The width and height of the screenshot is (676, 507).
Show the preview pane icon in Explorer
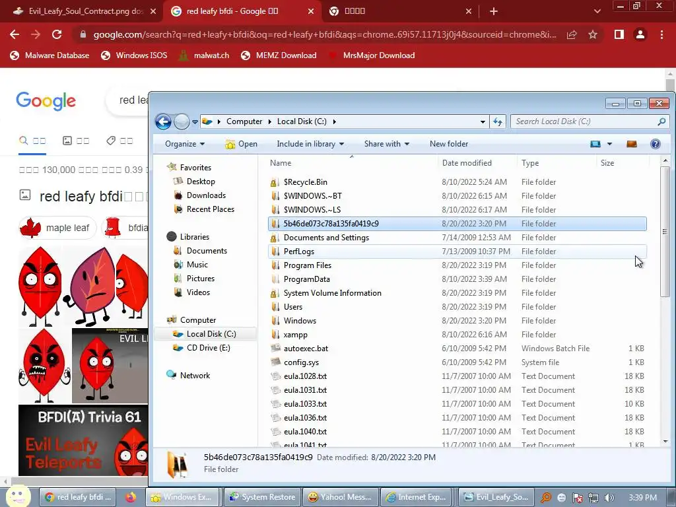(x=632, y=144)
